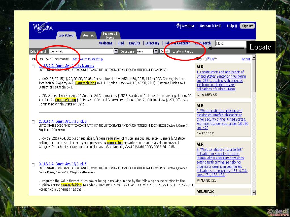The width and height of the screenshot is (290, 217).
Task: Open the ResultsPlus About link
Action: (x=246, y=59)
